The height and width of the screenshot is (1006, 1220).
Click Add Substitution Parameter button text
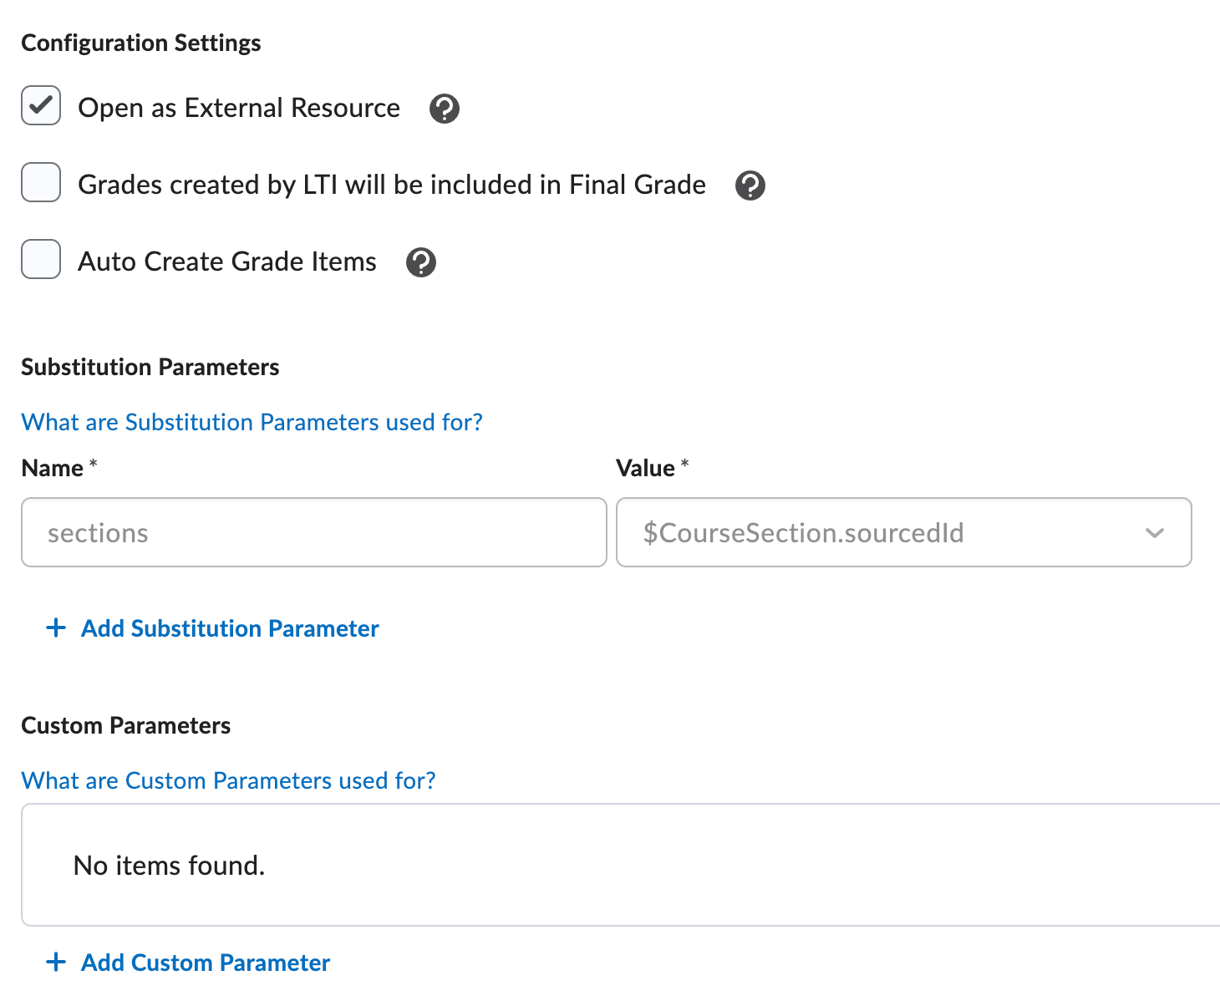(230, 628)
